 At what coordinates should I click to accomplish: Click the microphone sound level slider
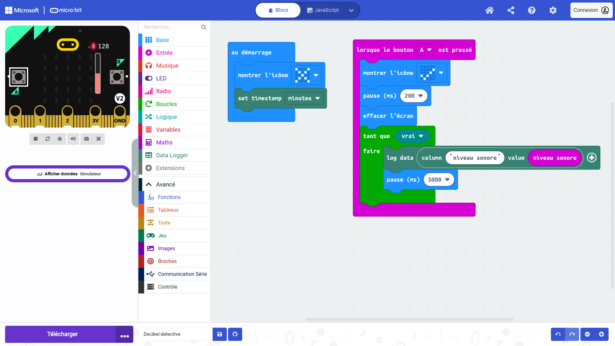click(x=98, y=74)
